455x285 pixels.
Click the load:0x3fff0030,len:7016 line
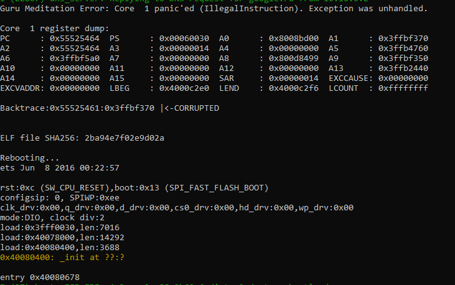[62, 228]
